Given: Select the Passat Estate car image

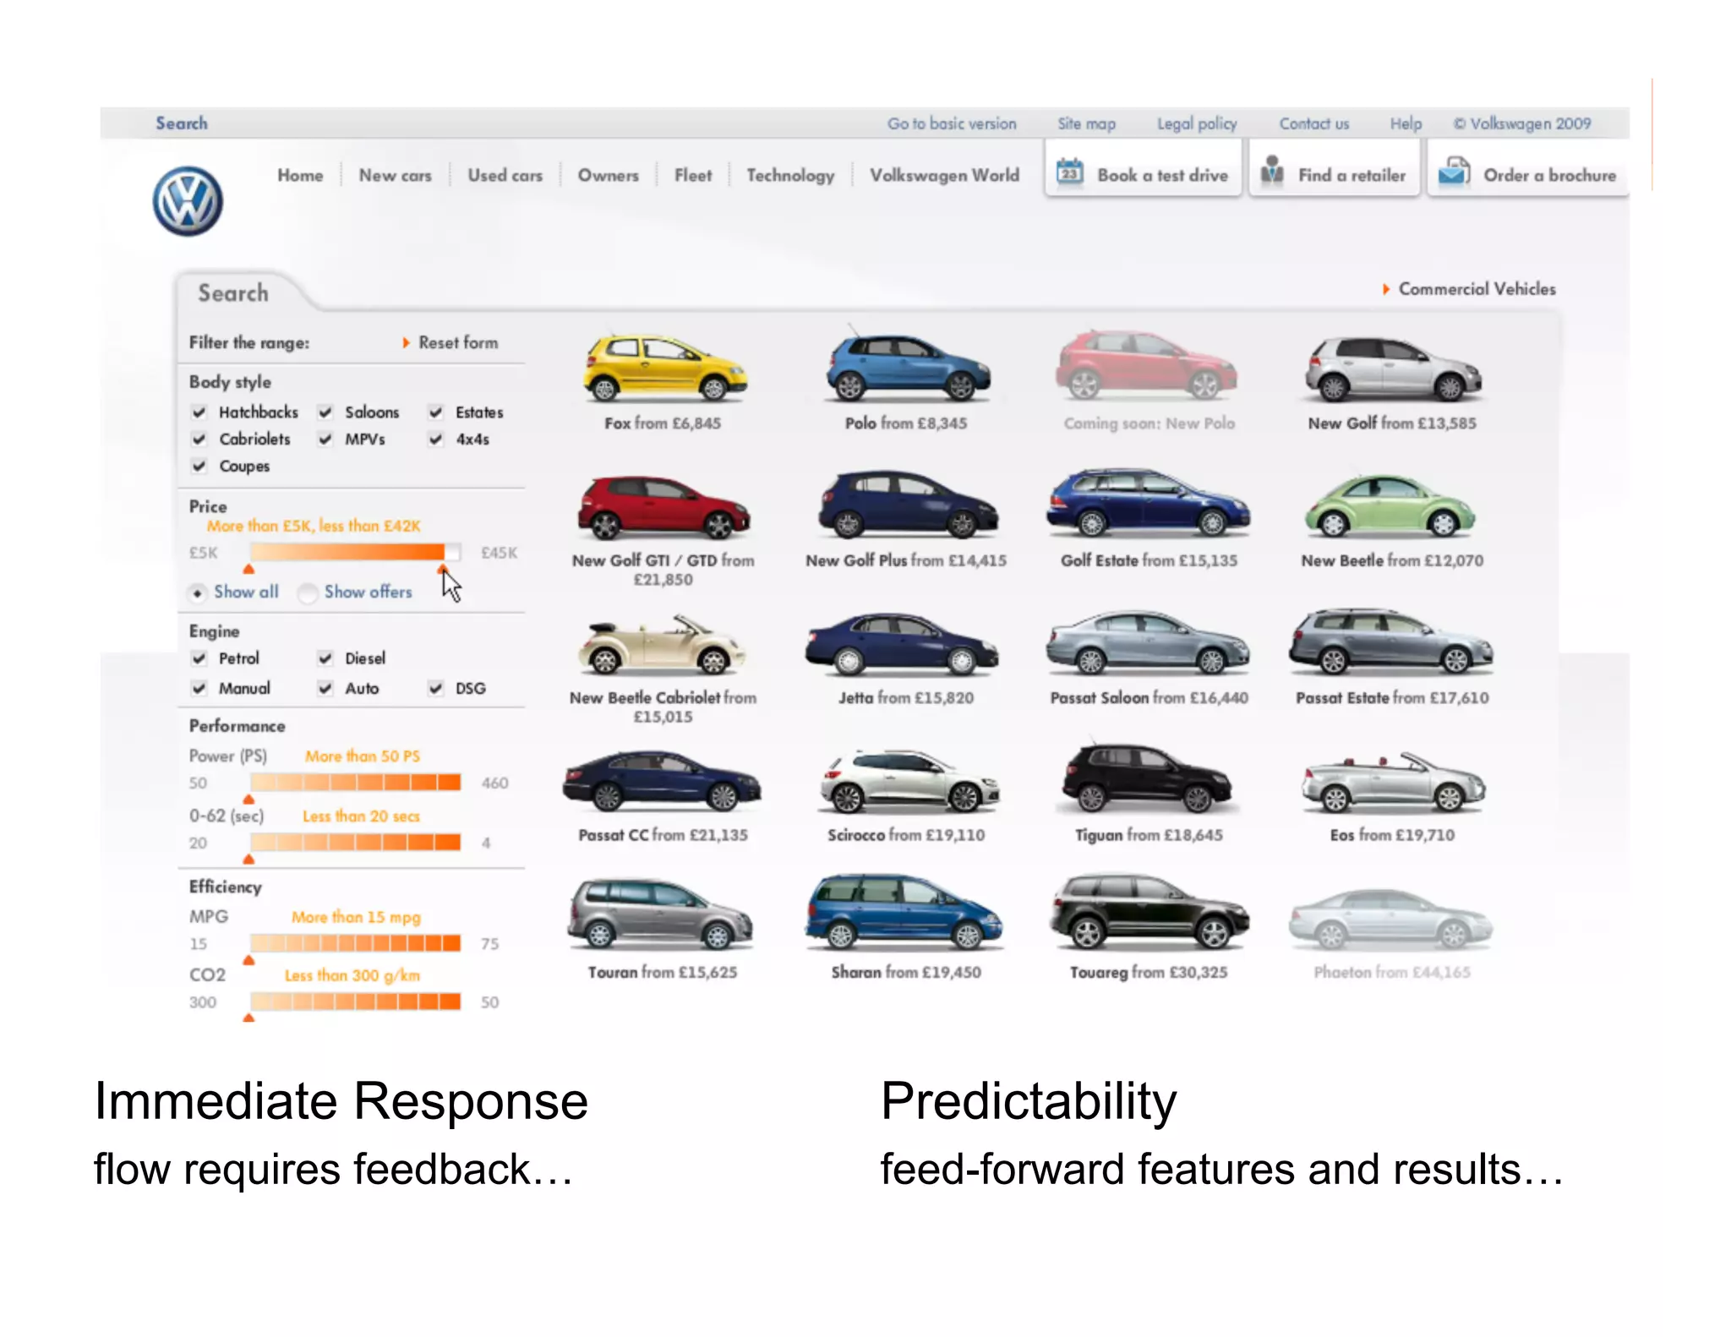Looking at the screenshot, I should click(x=1391, y=642).
